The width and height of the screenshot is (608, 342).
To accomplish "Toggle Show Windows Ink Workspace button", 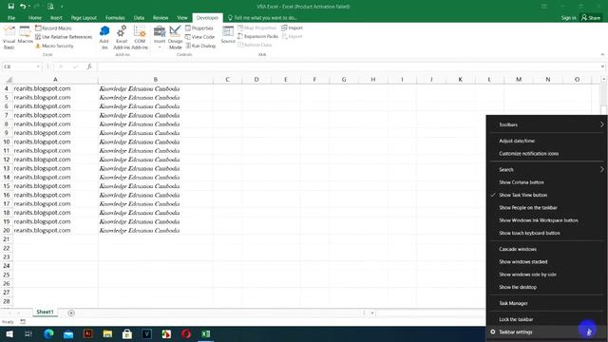I will point(547,220).
